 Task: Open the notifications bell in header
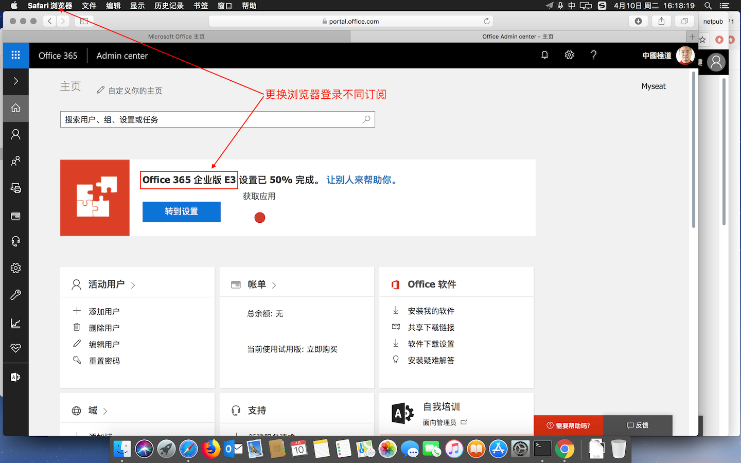tap(544, 55)
